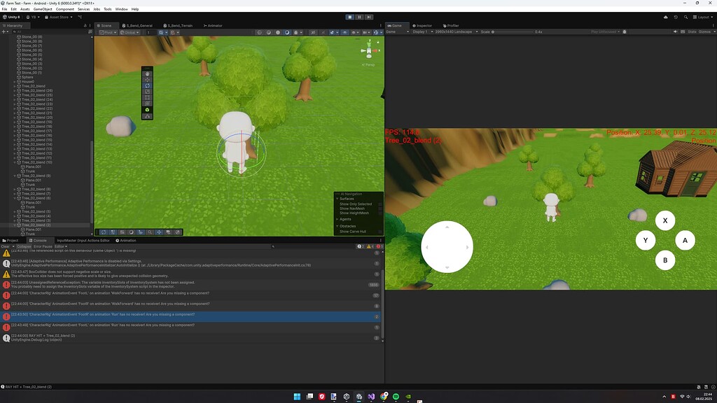This screenshot has width=717, height=403.
Task: Enable Show NavMesh in AI Navigation overlay
Action: point(380,209)
